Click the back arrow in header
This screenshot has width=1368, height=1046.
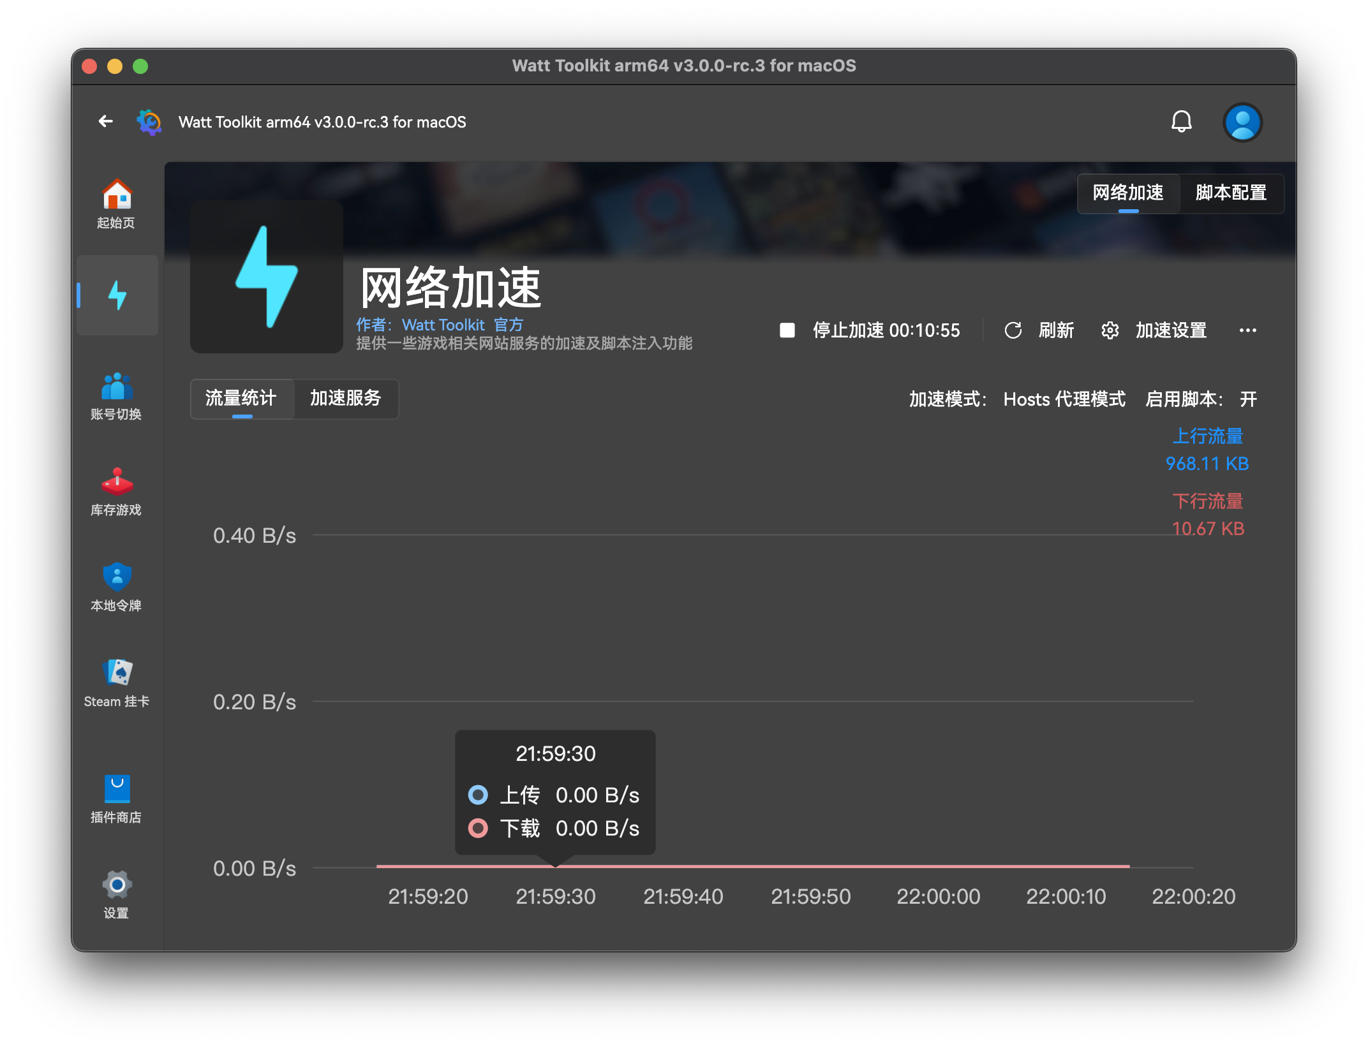tap(106, 121)
